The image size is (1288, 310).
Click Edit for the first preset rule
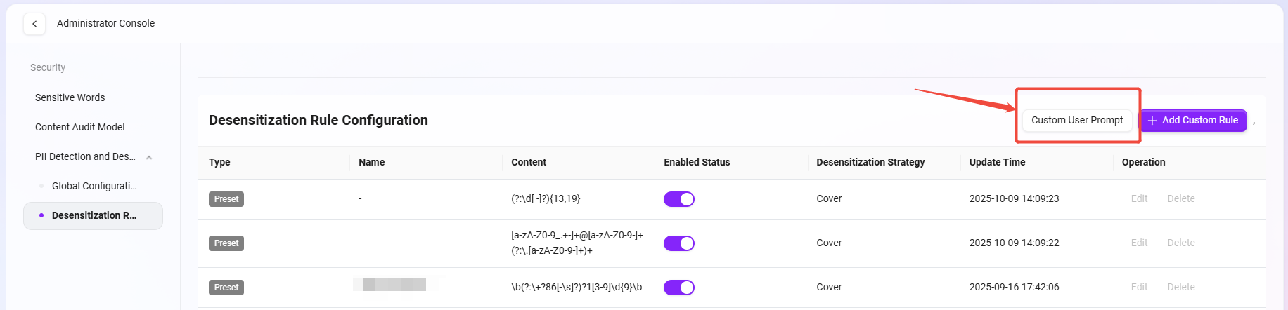point(1139,198)
